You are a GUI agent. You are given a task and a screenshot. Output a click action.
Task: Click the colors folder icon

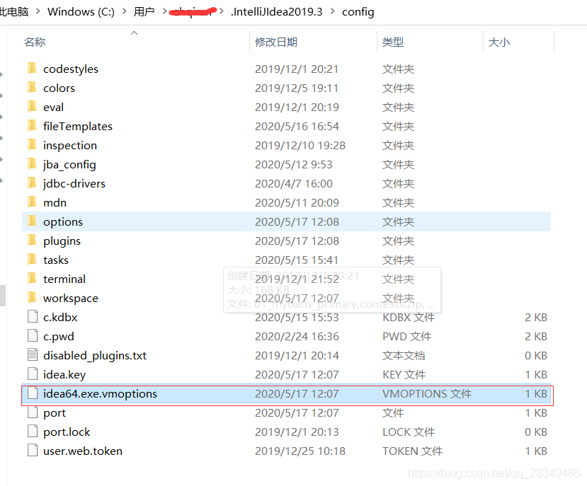[32, 88]
